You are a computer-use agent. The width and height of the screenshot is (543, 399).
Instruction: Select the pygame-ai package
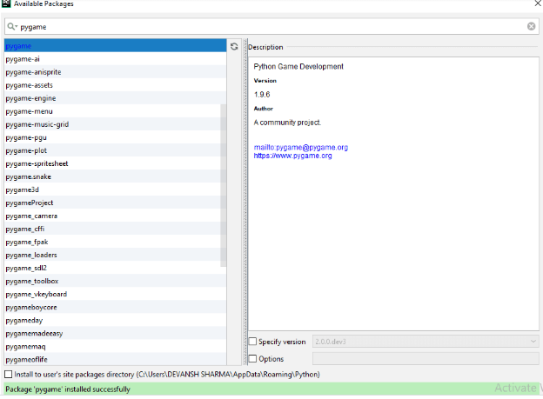(x=116, y=59)
